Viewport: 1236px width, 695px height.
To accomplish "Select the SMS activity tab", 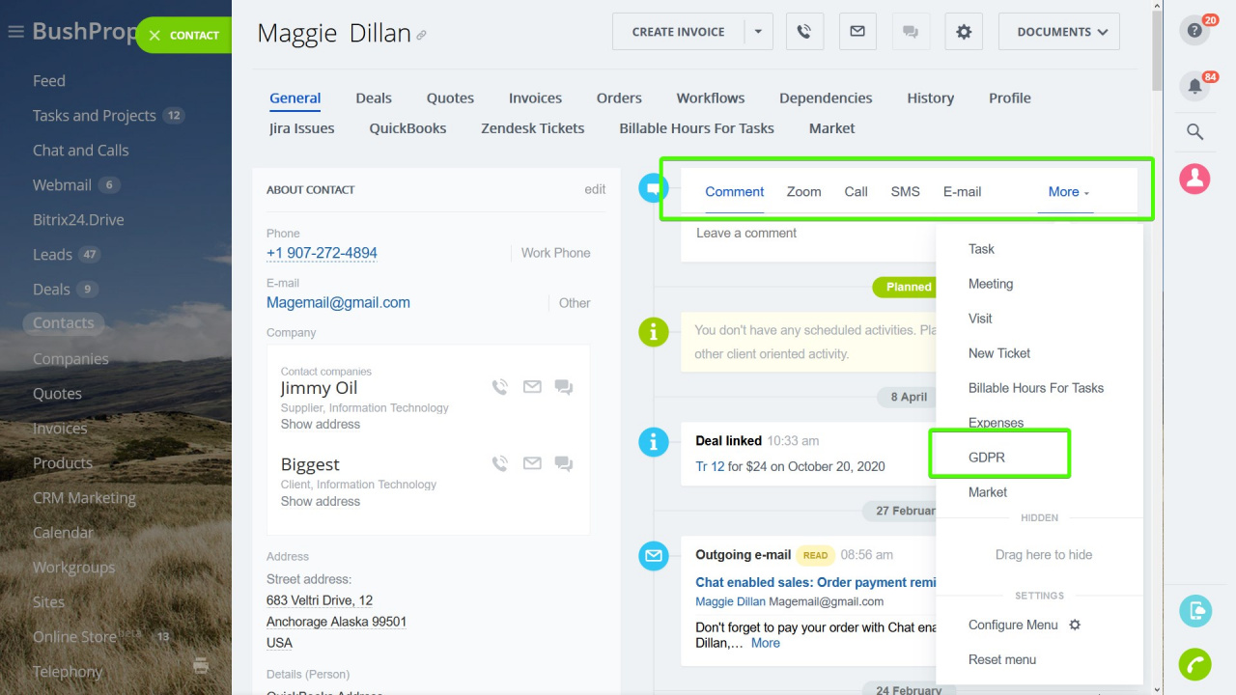I will tap(905, 192).
